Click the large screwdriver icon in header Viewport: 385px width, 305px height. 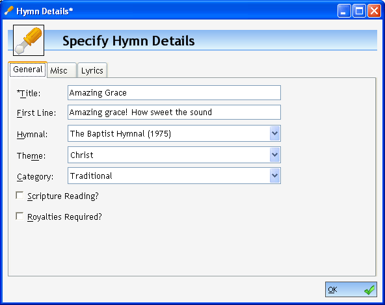click(x=29, y=40)
